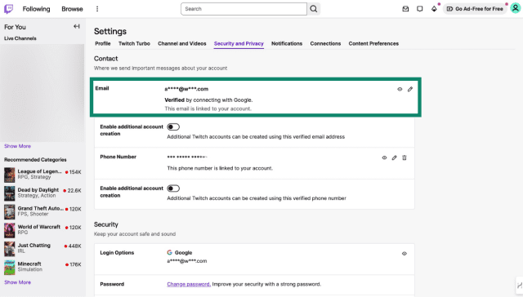Open the three-dot more menu

[97, 9]
